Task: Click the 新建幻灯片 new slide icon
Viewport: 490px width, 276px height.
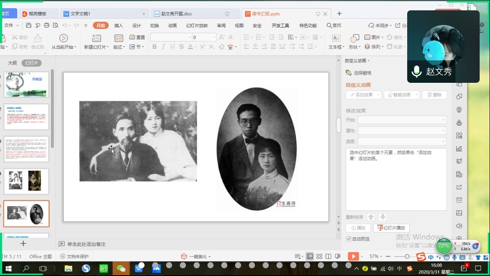Action: pyautogui.click(x=97, y=38)
